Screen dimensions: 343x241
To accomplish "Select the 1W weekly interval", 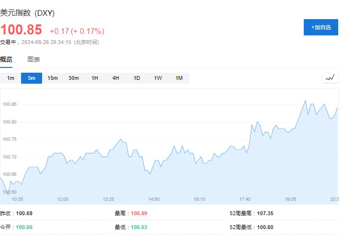I will point(158,78).
